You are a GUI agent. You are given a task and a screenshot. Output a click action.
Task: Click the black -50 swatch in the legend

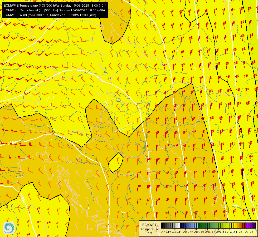[162, 225]
